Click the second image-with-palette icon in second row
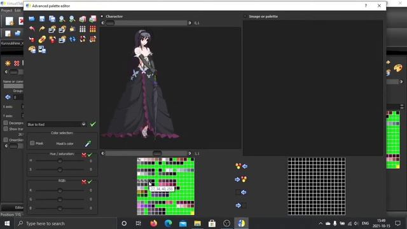407x229 pixels. tap(62, 29)
